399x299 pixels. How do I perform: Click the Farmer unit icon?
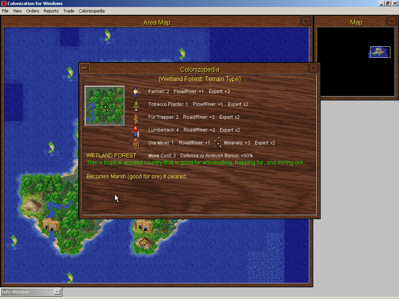(x=136, y=92)
